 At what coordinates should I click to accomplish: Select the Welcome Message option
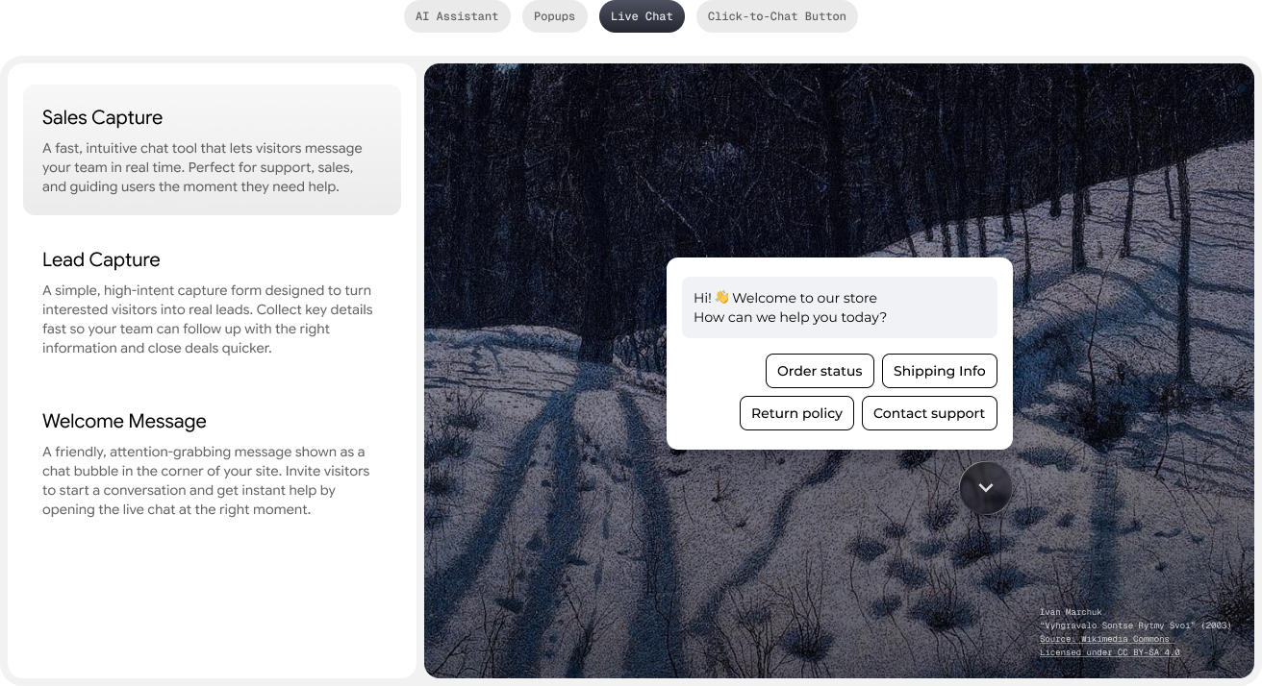(212, 465)
